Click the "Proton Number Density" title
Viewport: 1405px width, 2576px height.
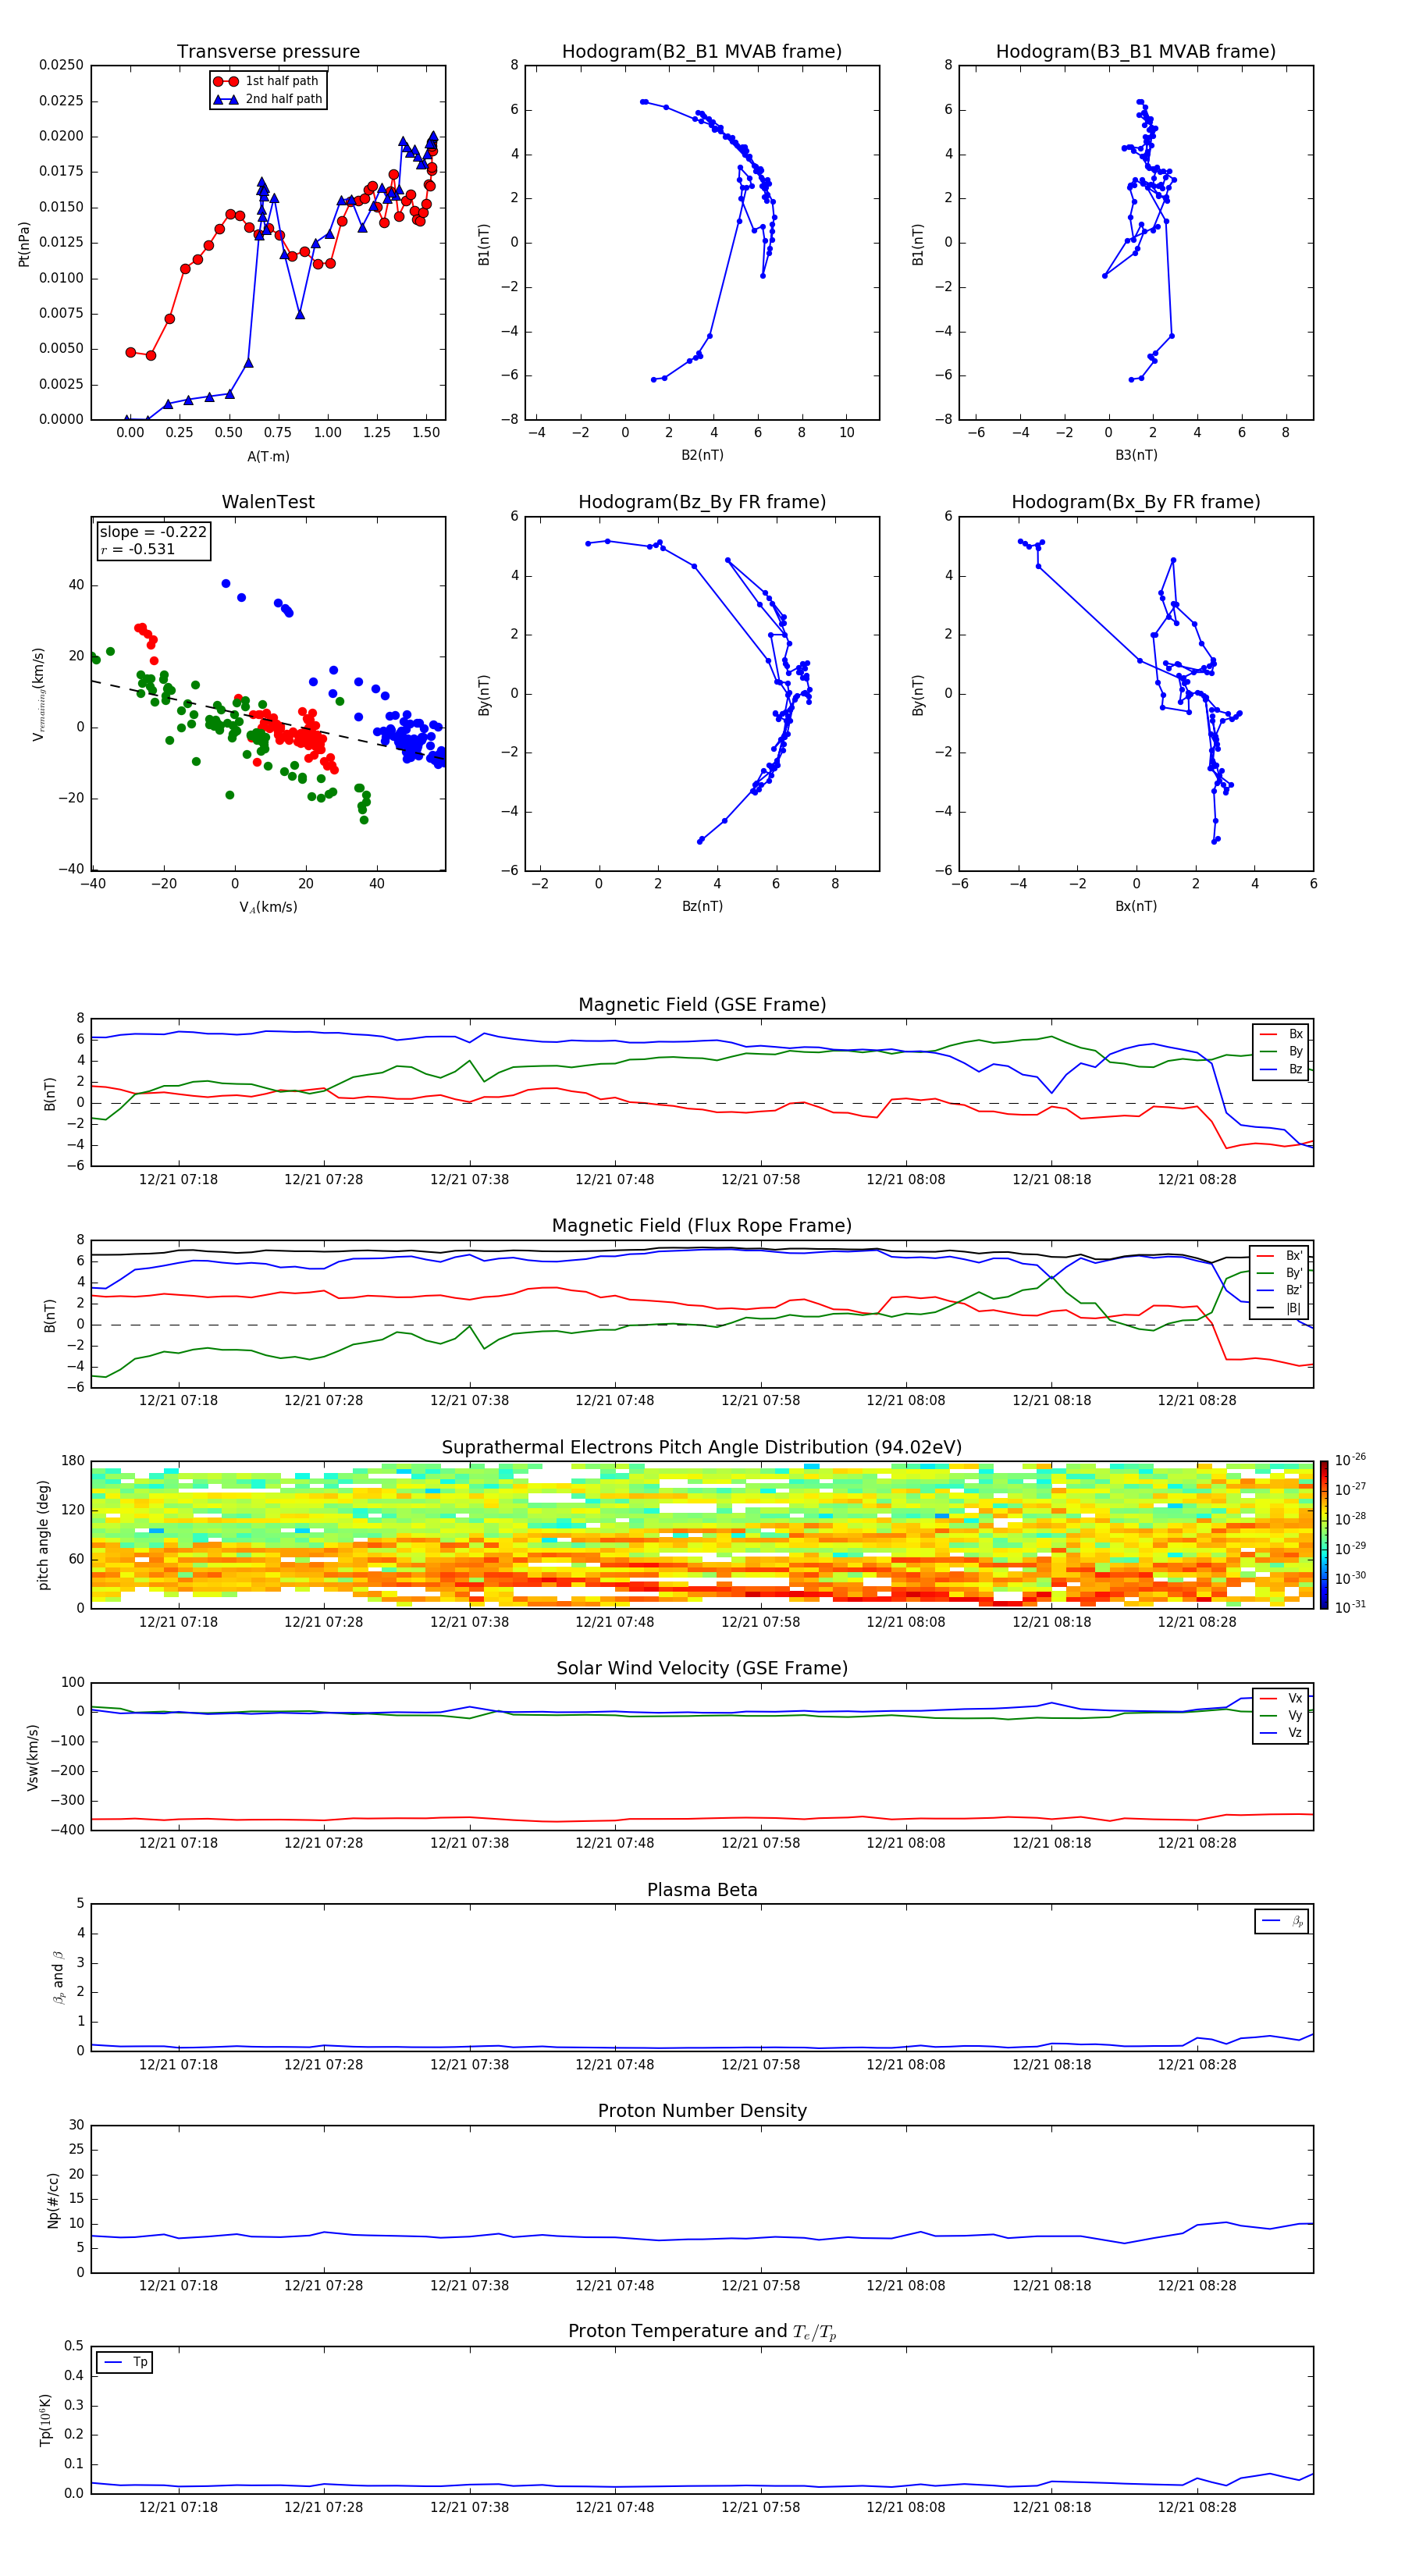tap(702, 2111)
